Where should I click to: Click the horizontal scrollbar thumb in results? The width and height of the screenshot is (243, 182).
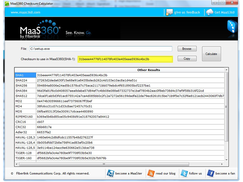pos(104,164)
